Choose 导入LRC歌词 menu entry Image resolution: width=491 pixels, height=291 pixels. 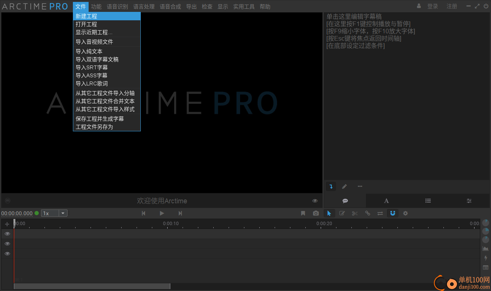pyautogui.click(x=107, y=83)
